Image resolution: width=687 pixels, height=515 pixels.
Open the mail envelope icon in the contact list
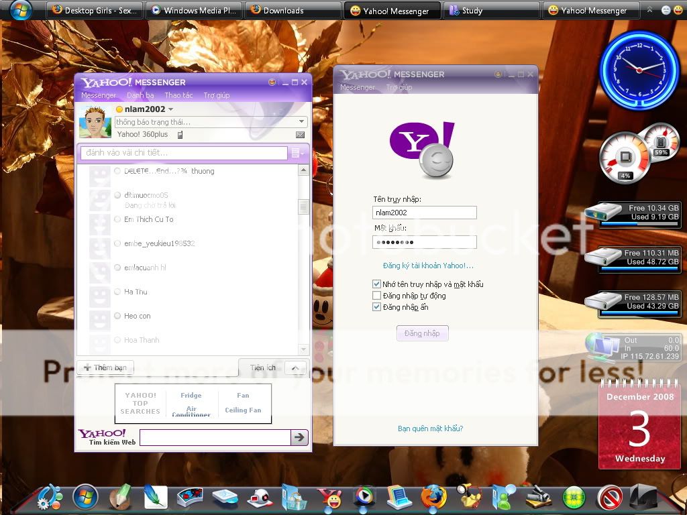tap(300, 135)
